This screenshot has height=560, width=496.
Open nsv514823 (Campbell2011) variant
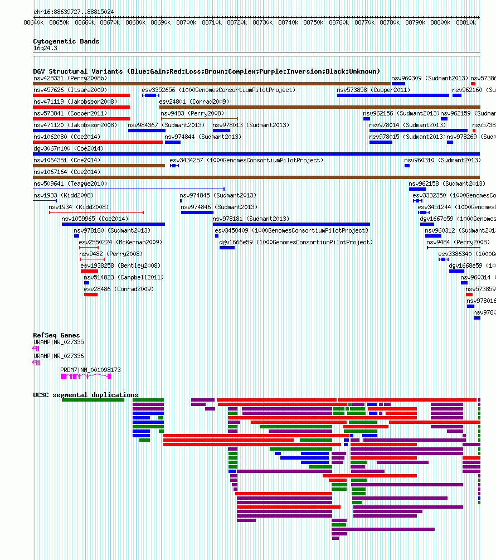[x=124, y=278]
